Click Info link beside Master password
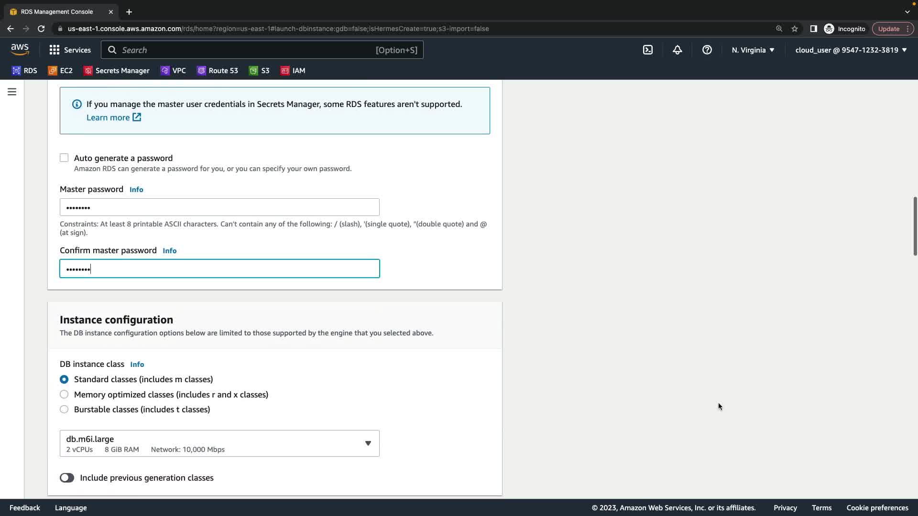The width and height of the screenshot is (918, 516). click(136, 190)
